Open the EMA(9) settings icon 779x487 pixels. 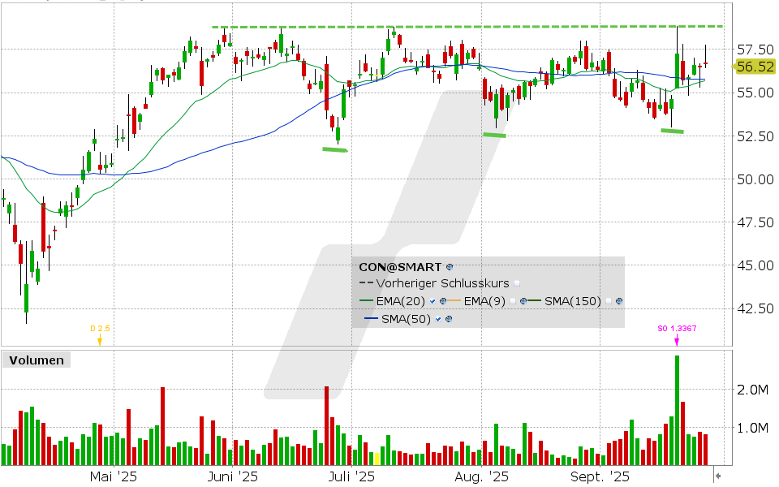coord(525,301)
